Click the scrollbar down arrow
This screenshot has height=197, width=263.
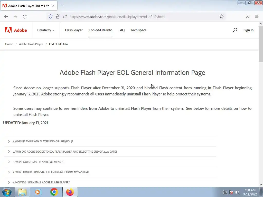261,185
